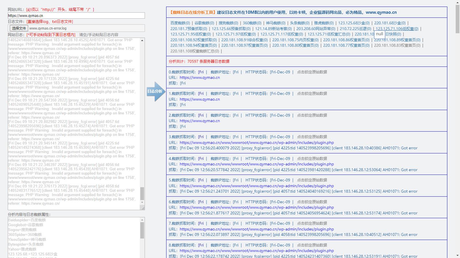460x258 pixels.
Task: Select the 百度蜘蛛(0) filter
Action: [180, 23]
